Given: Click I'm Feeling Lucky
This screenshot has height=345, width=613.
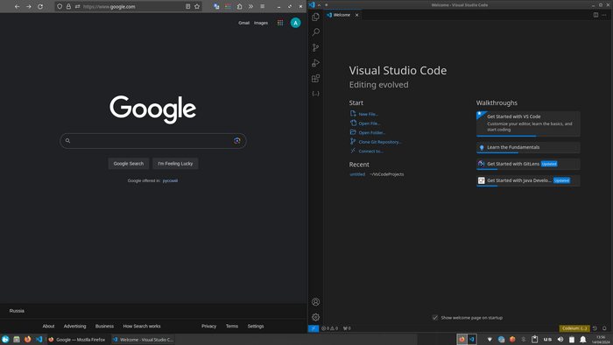Looking at the screenshot, I should [175, 164].
